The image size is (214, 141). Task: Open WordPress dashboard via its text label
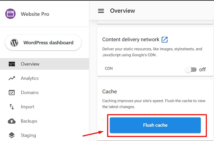tap(49, 43)
